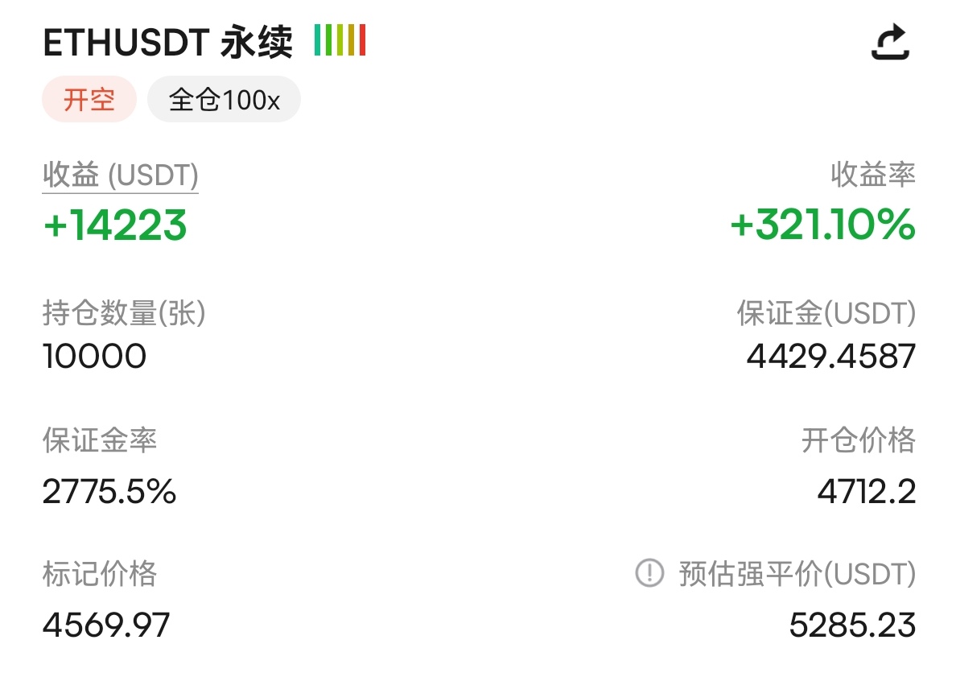Select the 4429.4587 margin value
Viewport: 956px width, 677px height.
[x=831, y=356]
